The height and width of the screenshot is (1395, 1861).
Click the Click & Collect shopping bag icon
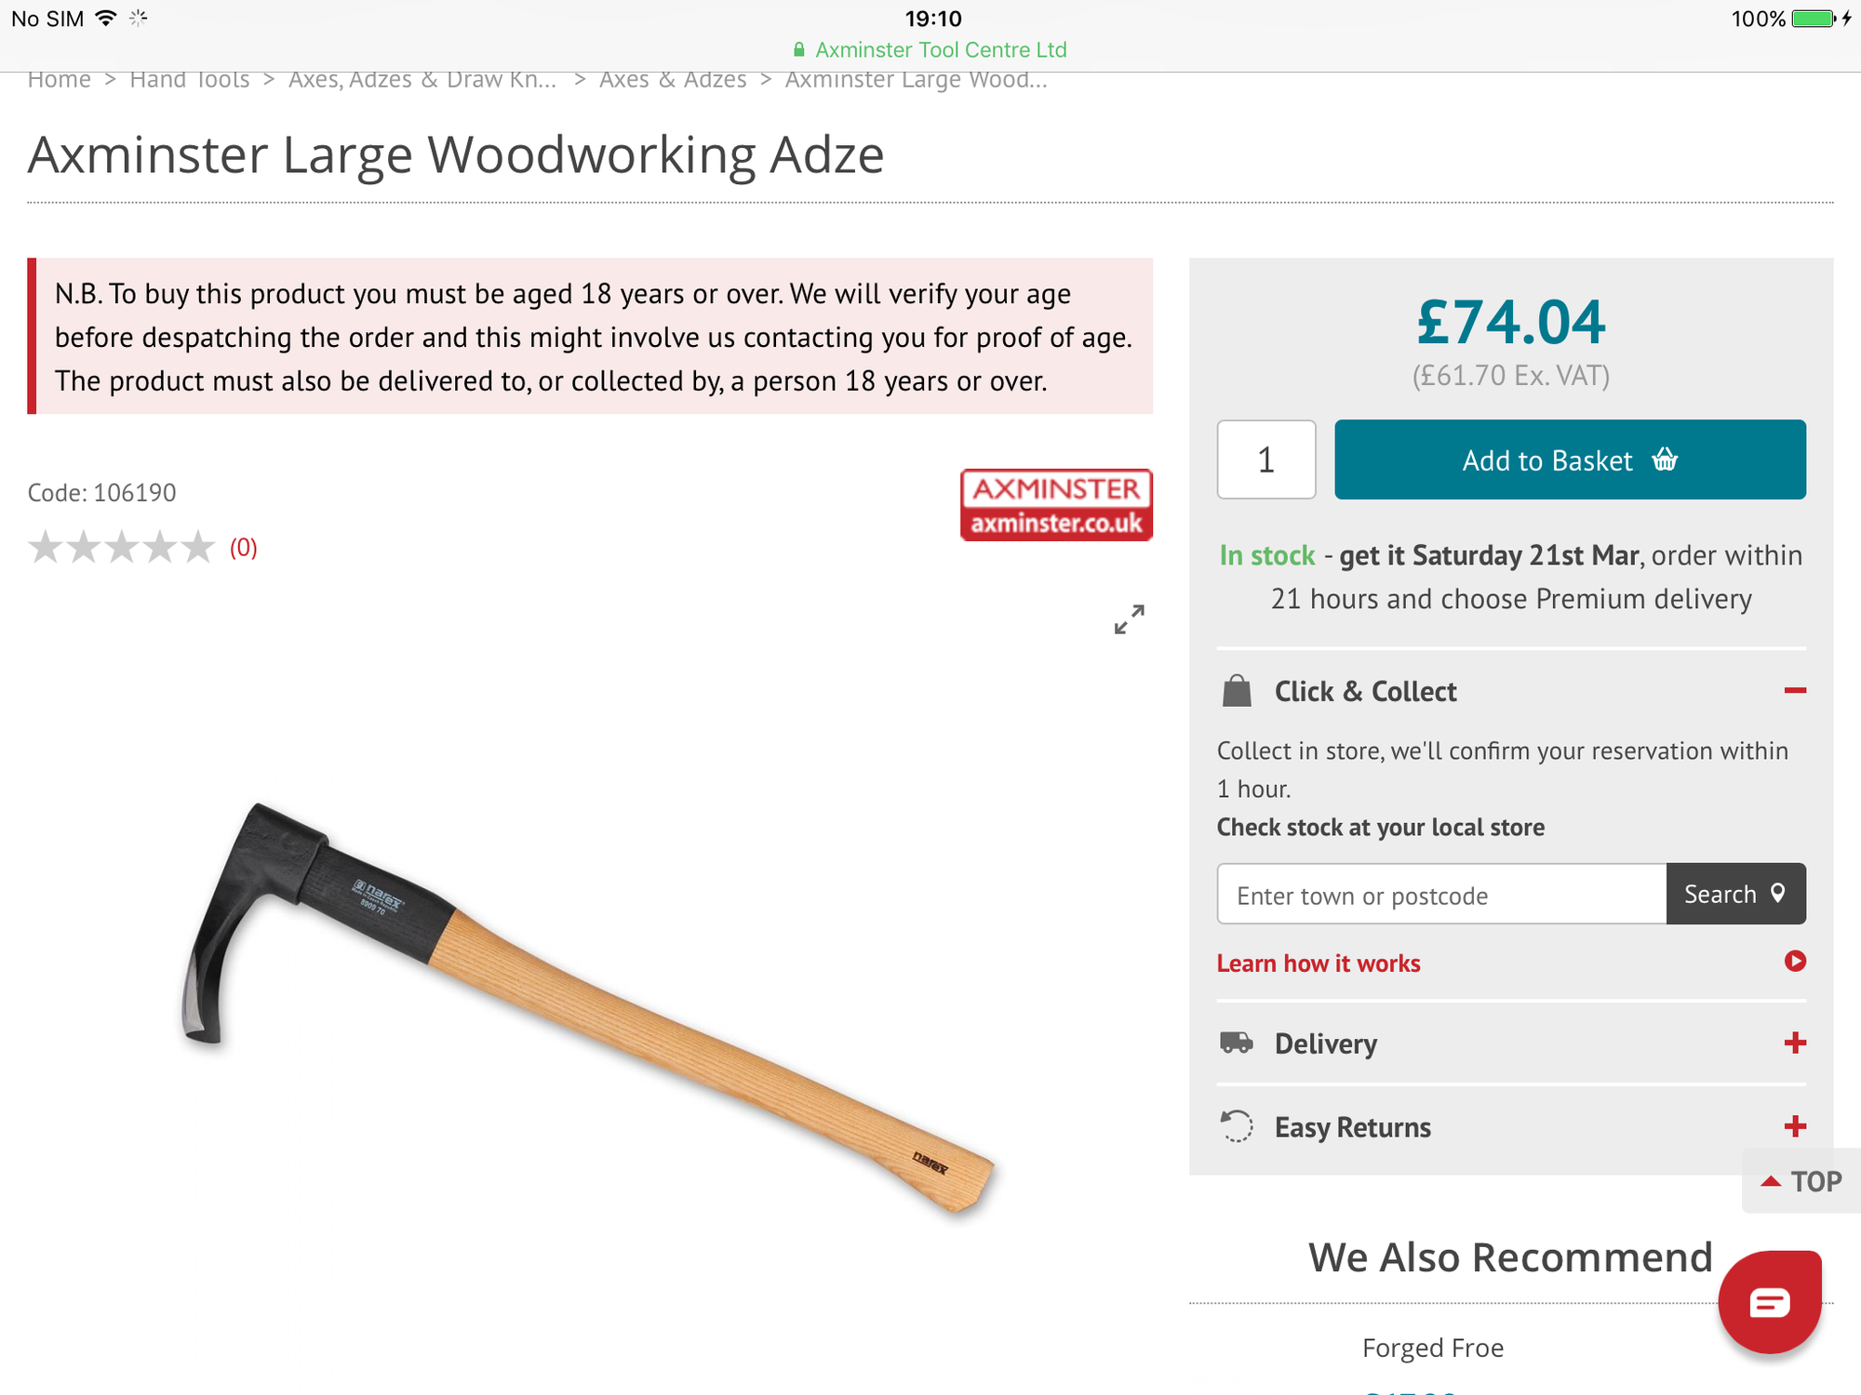[1237, 691]
